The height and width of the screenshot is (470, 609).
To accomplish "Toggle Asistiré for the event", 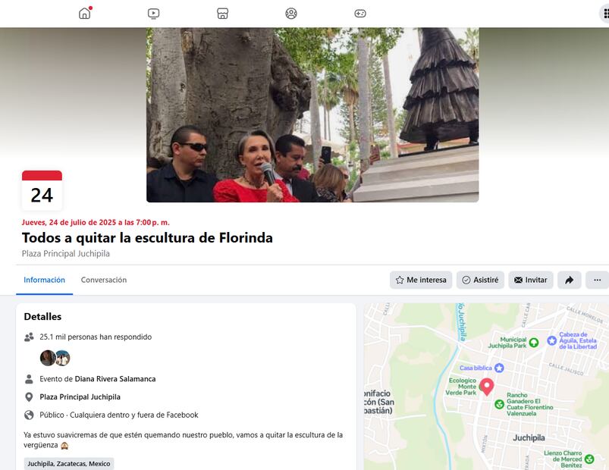I will (x=480, y=280).
